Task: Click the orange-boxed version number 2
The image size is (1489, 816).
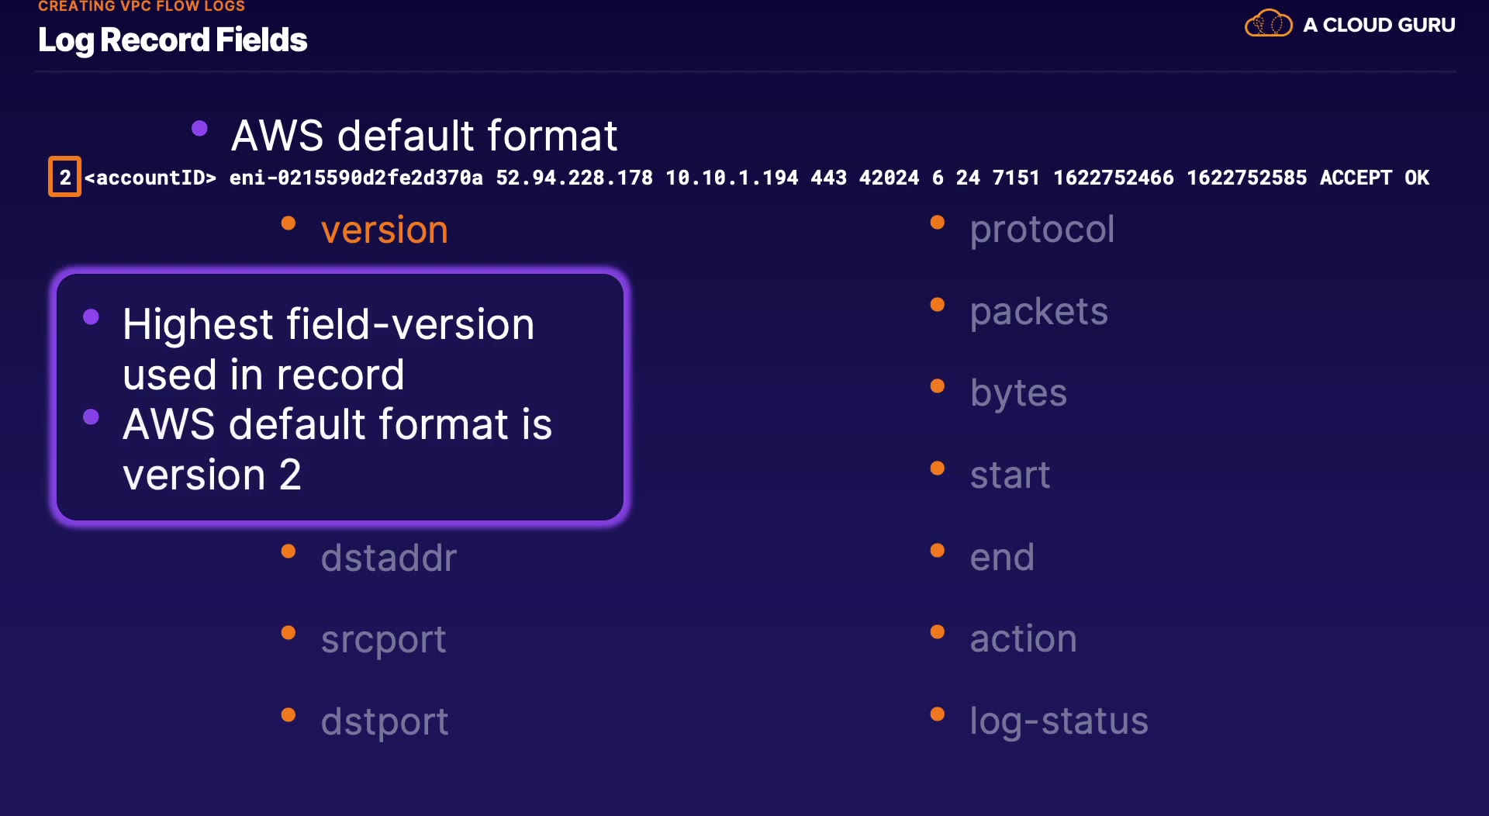Action: click(x=65, y=178)
